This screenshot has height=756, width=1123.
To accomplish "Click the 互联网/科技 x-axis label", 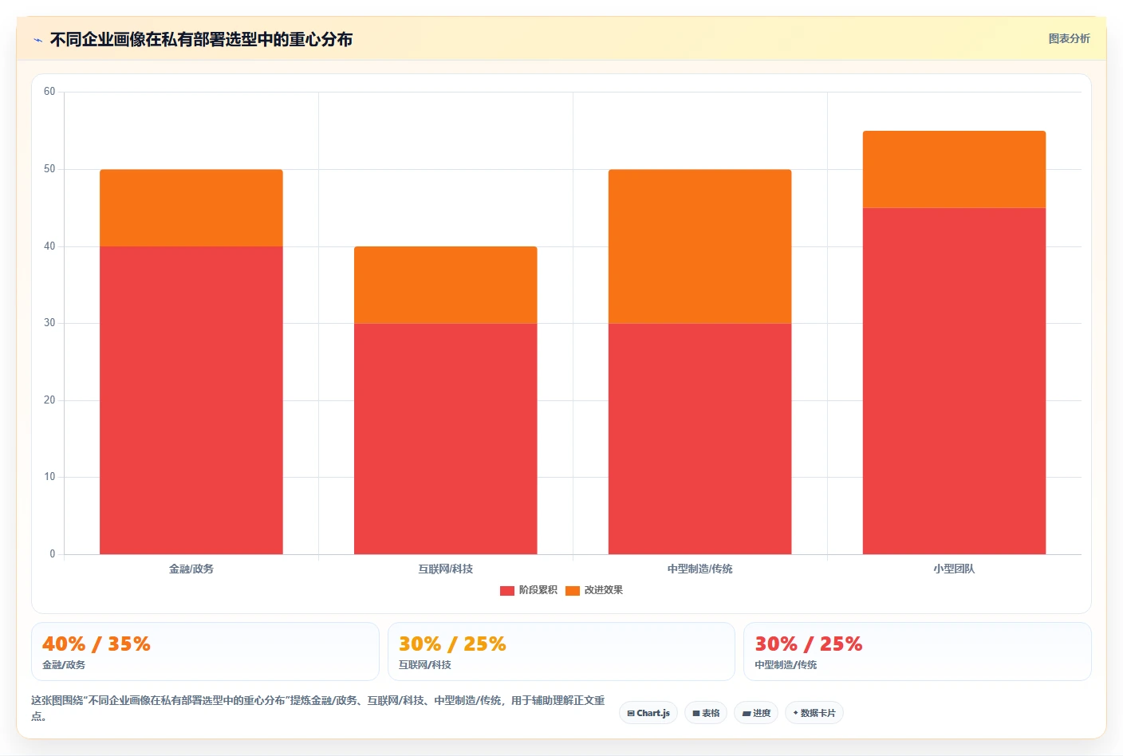I will coord(446,569).
